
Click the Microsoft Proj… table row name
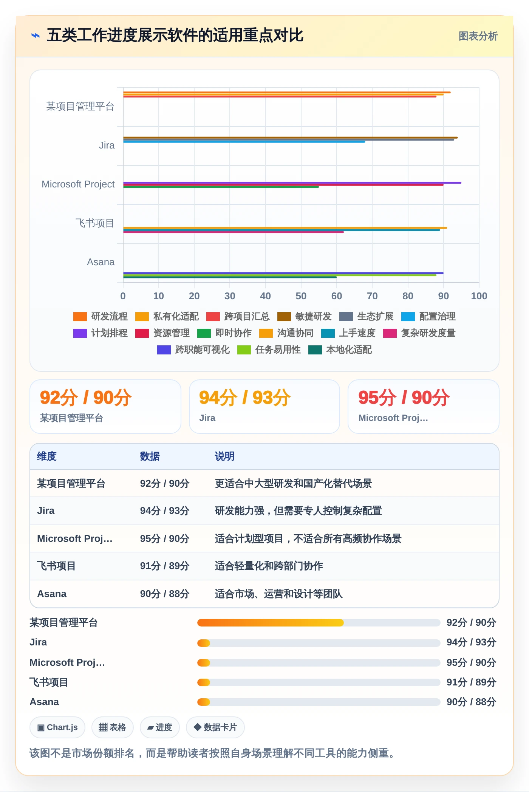[x=75, y=539]
